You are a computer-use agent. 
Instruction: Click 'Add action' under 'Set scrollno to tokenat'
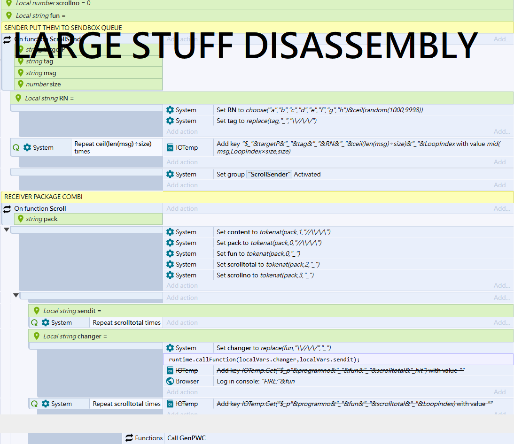(182, 285)
